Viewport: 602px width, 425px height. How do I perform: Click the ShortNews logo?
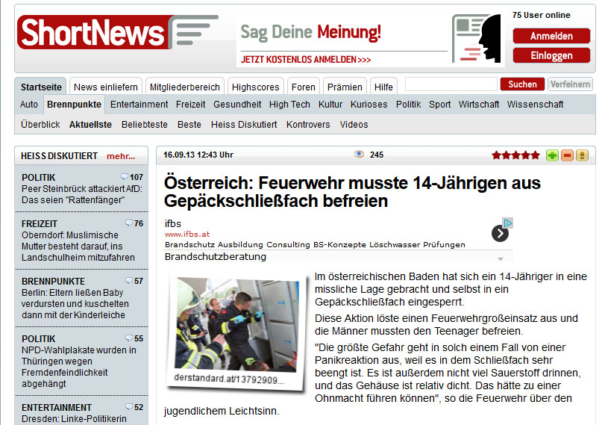coord(118,32)
